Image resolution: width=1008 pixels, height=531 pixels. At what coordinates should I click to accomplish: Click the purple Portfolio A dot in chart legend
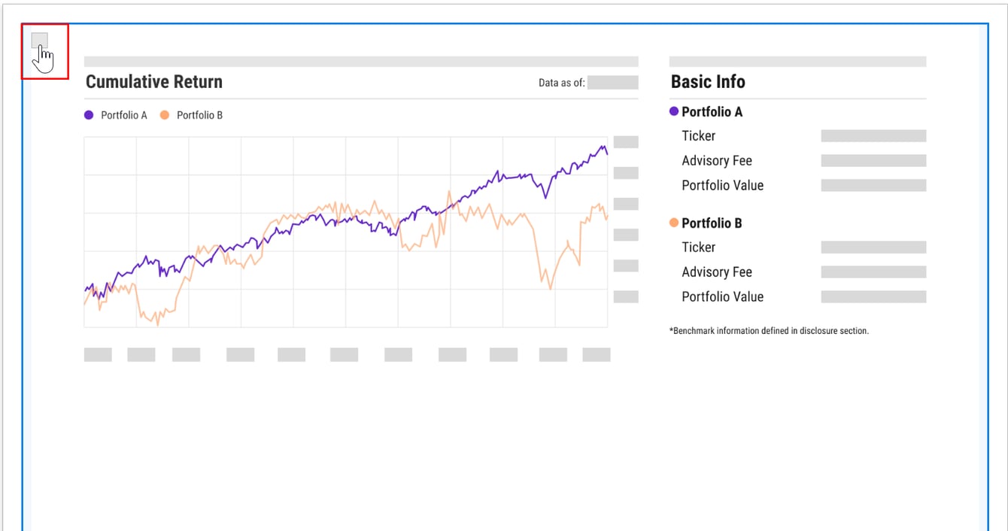pyautogui.click(x=89, y=115)
